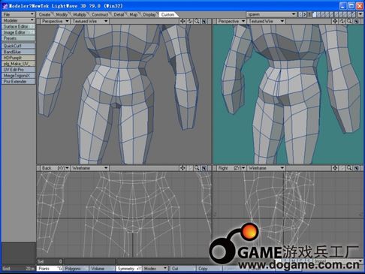The height and width of the screenshot is (274, 365).
Task: Toggle the first layer slot in the layer bank
Action: [315, 14]
